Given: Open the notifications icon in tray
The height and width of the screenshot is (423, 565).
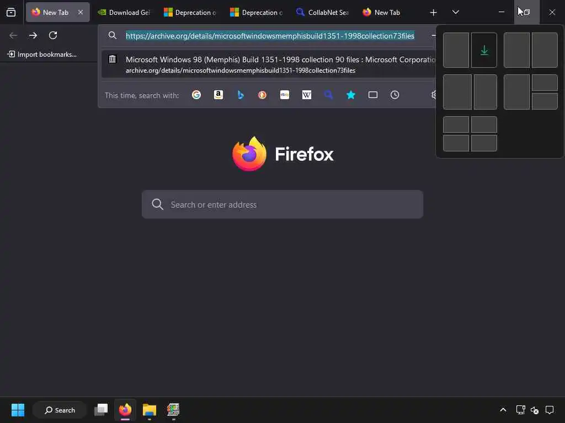Looking at the screenshot, I should 550,410.
